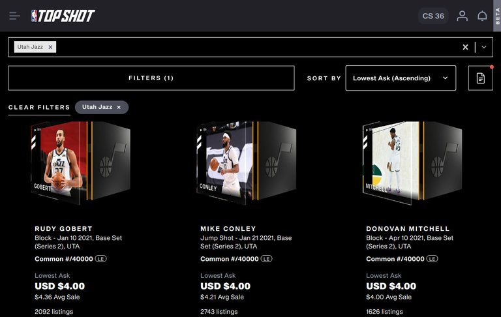Open the Lowest Ask (Ascending) sort dropdown
The height and width of the screenshot is (317, 501).
click(401, 78)
